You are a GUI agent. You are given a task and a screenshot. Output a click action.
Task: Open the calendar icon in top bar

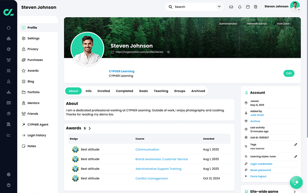[x=248, y=7]
